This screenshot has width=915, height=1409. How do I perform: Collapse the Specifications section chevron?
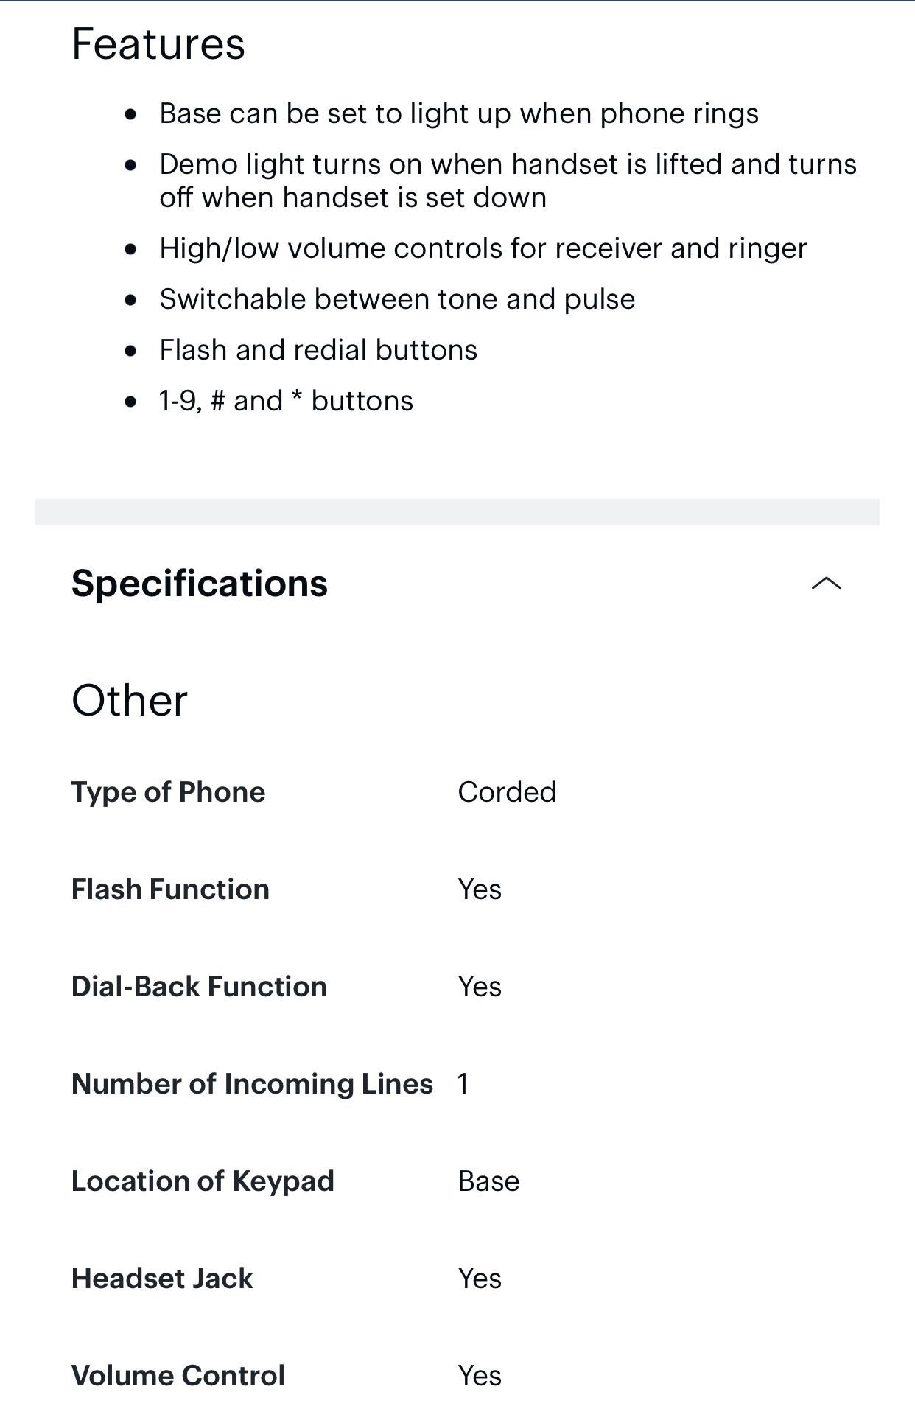coord(826,584)
